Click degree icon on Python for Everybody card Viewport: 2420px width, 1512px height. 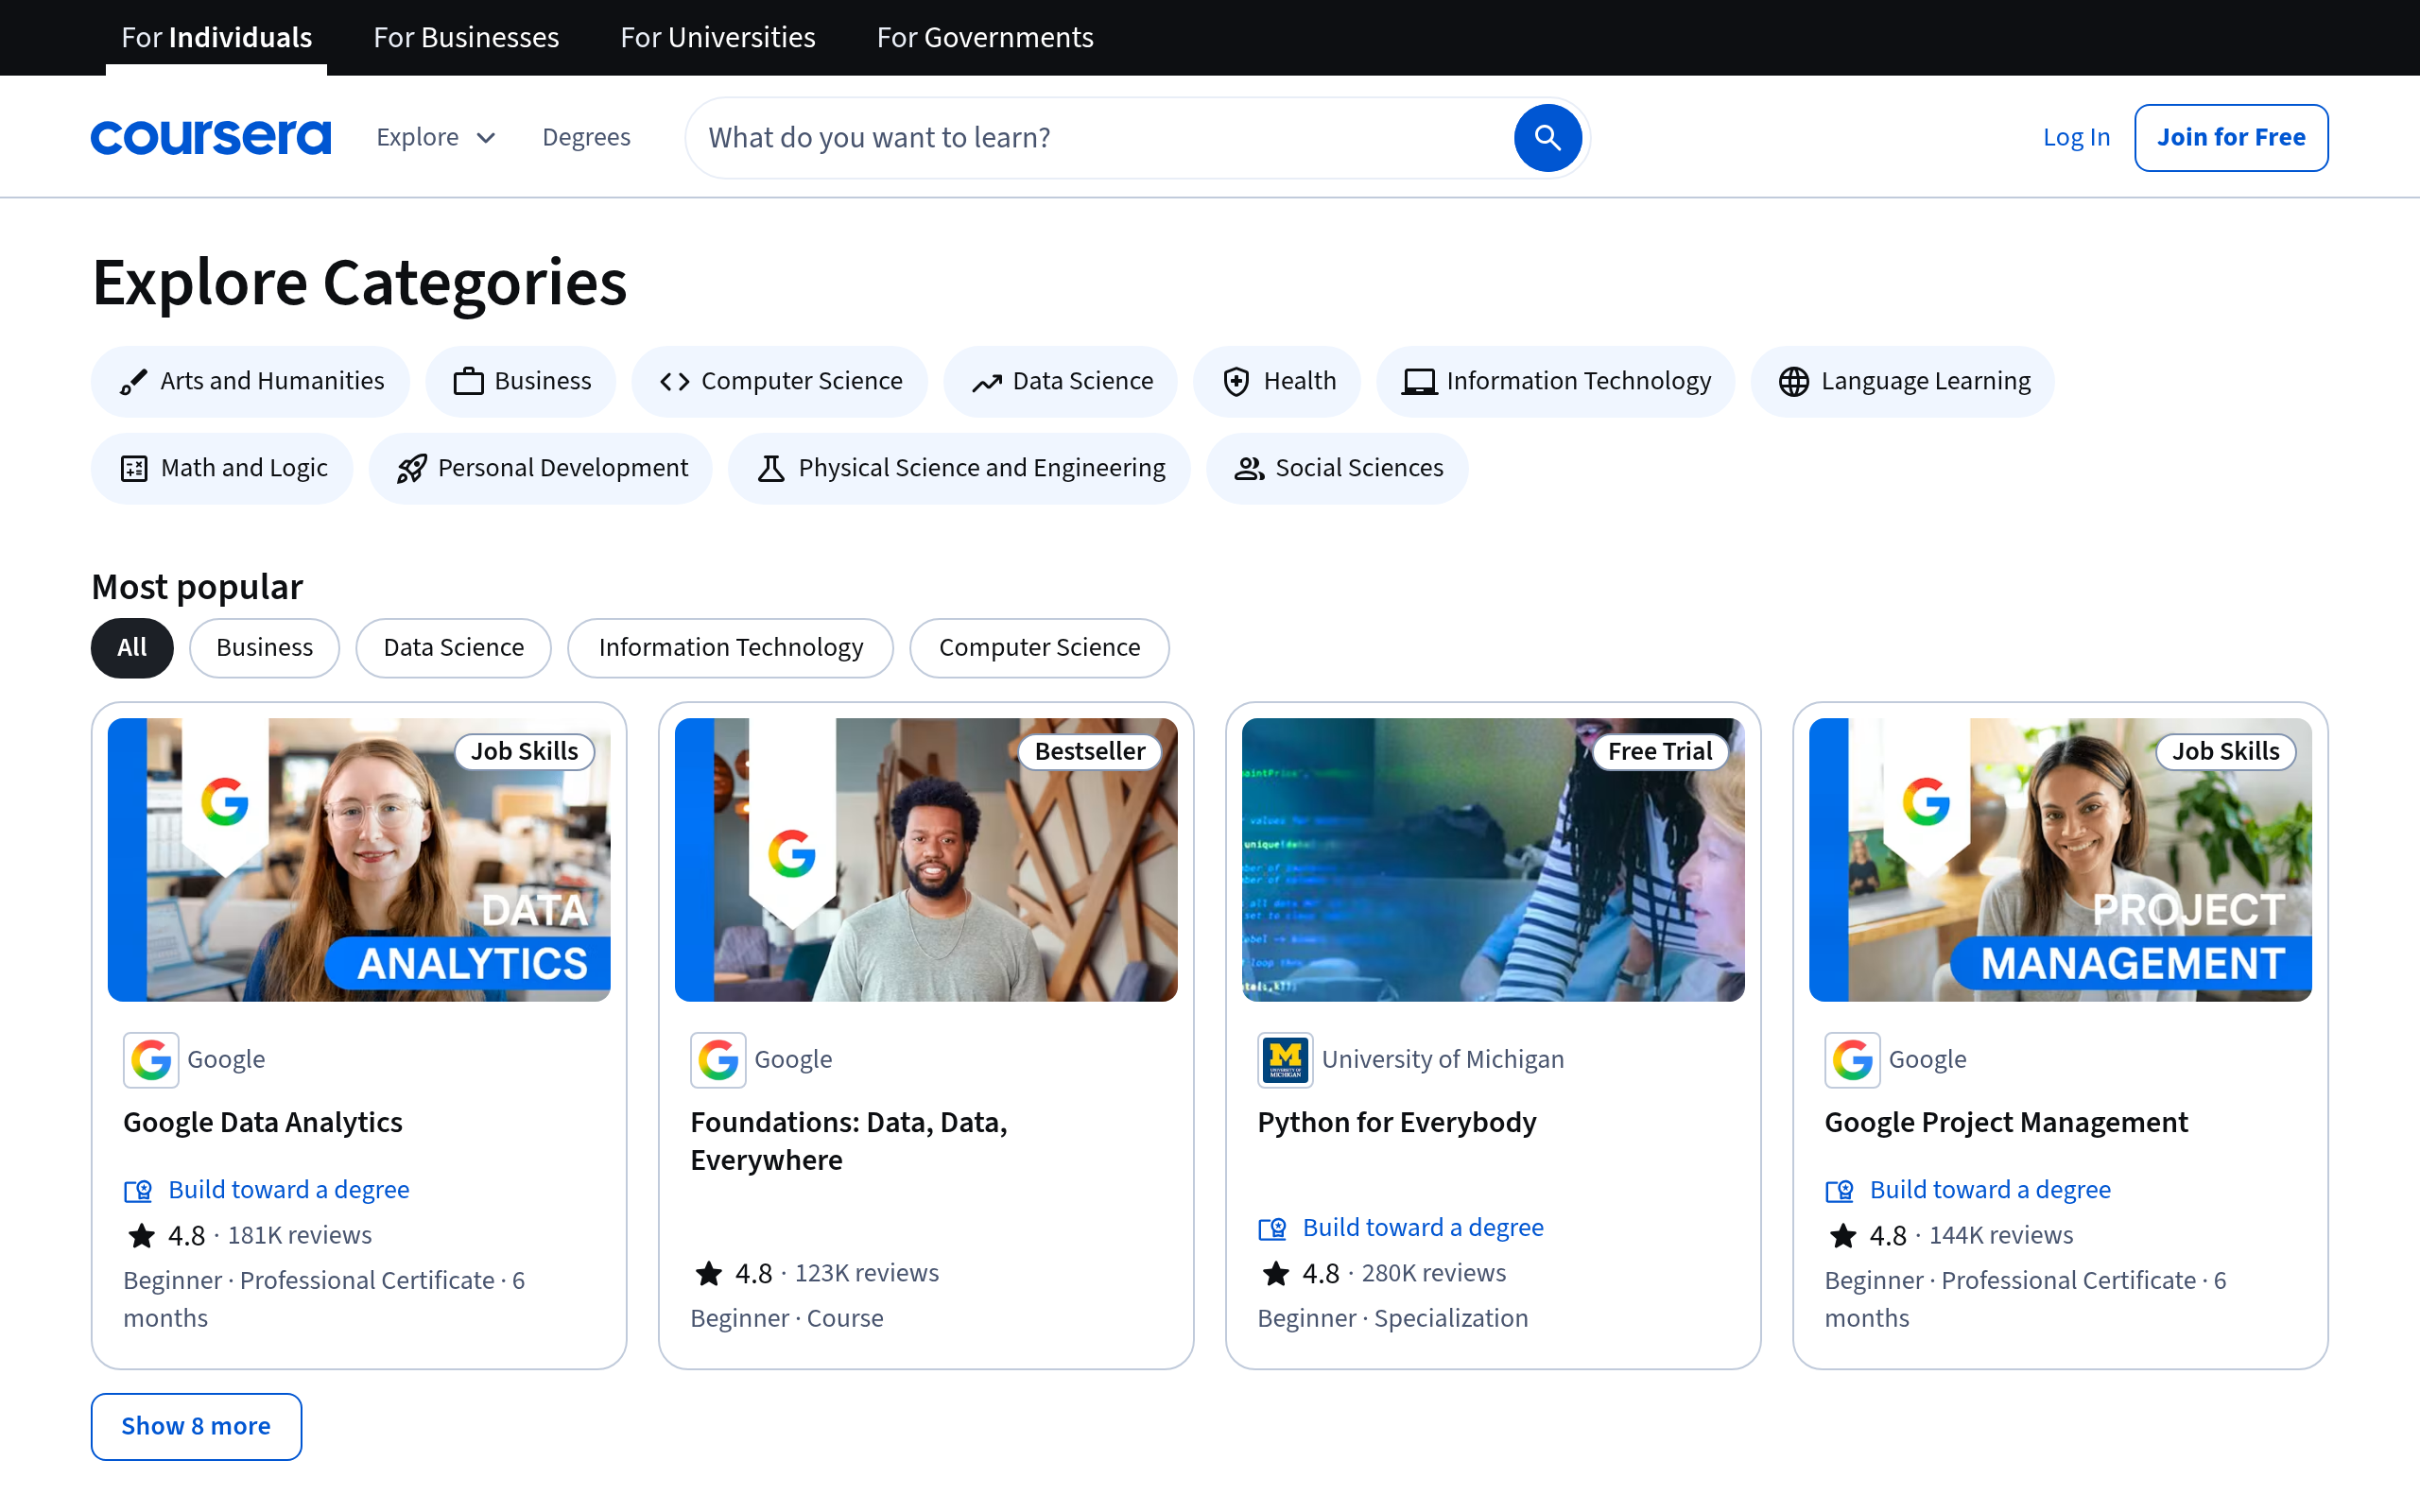1272,1229
